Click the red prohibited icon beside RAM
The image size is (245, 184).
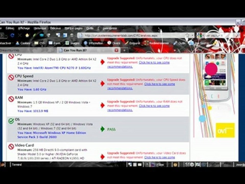pos(11,99)
